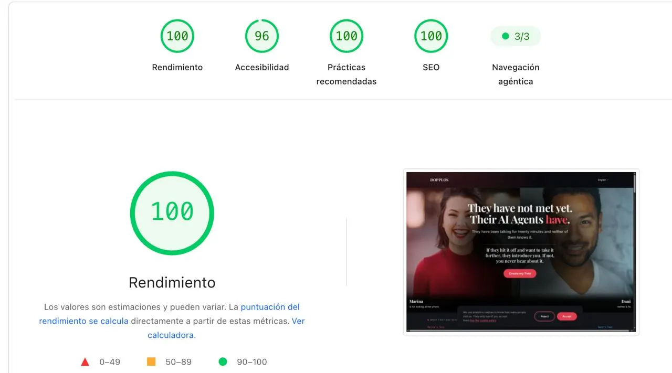672x373 pixels.
Task: Click 'They have not met yet' headline
Action: 520,208
